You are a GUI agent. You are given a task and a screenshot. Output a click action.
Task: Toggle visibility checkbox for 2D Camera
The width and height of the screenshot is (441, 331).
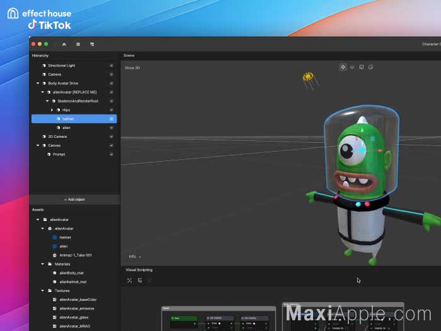pyautogui.click(x=112, y=137)
